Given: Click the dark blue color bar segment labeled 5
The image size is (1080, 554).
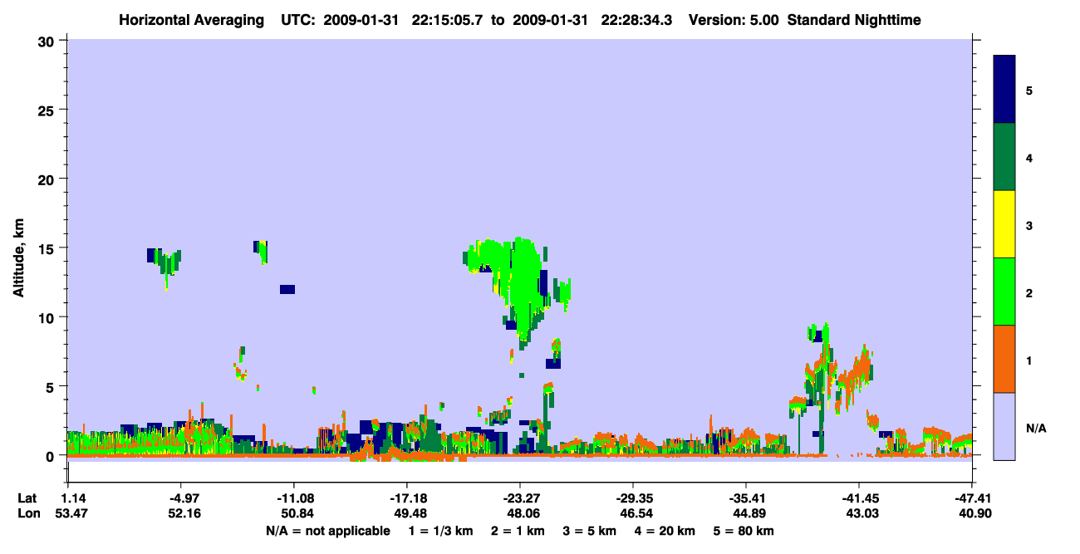Looking at the screenshot, I should [x=1004, y=90].
